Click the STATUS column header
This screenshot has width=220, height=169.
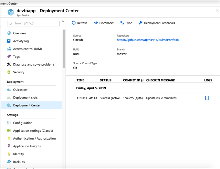[105, 80]
